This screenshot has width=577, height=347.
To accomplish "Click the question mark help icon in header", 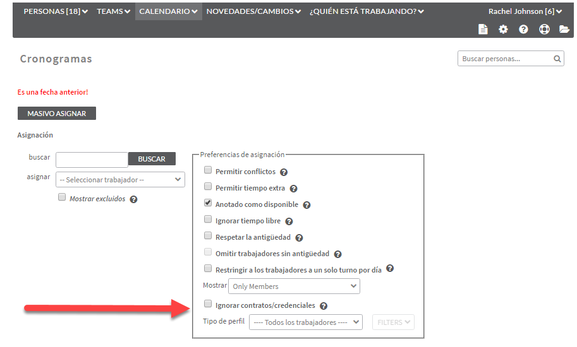I will tap(523, 29).
